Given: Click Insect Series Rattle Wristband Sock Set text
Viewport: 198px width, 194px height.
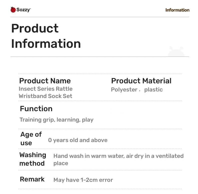Looking at the screenshot, I should (x=45, y=92).
